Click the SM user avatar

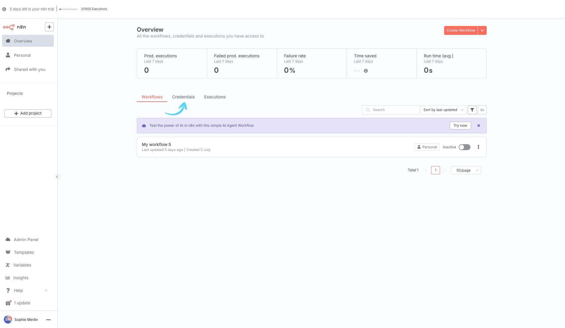coord(8,319)
